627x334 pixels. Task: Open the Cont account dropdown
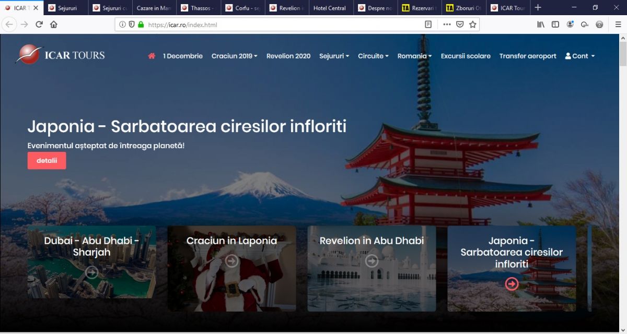tap(580, 56)
